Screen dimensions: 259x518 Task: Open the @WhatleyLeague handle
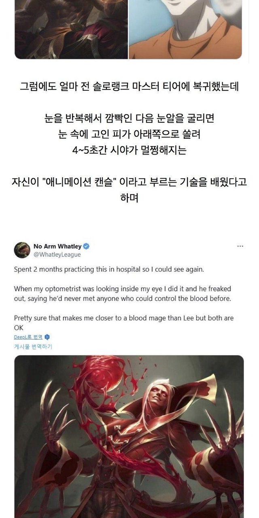click(x=57, y=255)
